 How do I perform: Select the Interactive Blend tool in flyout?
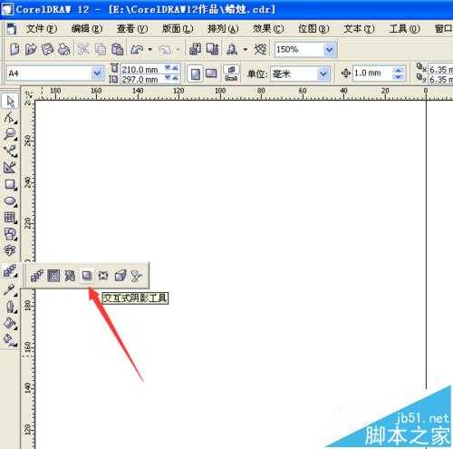pyautogui.click(x=37, y=276)
